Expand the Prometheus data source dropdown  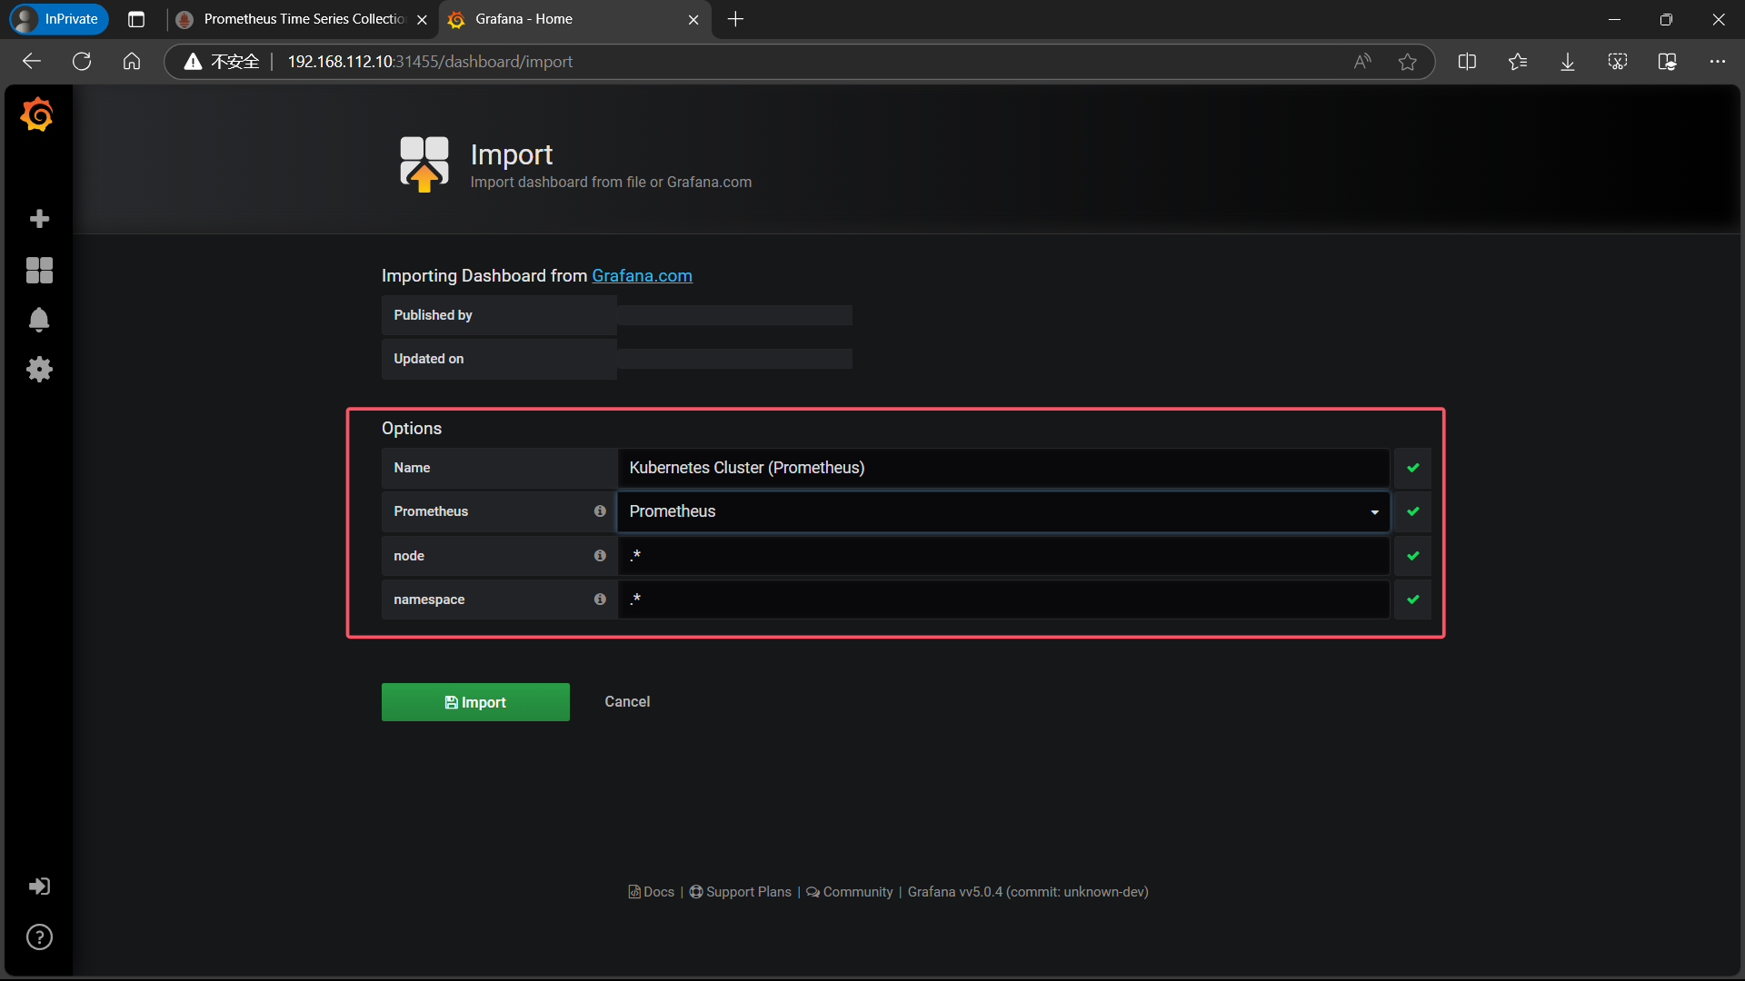point(1002,511)
